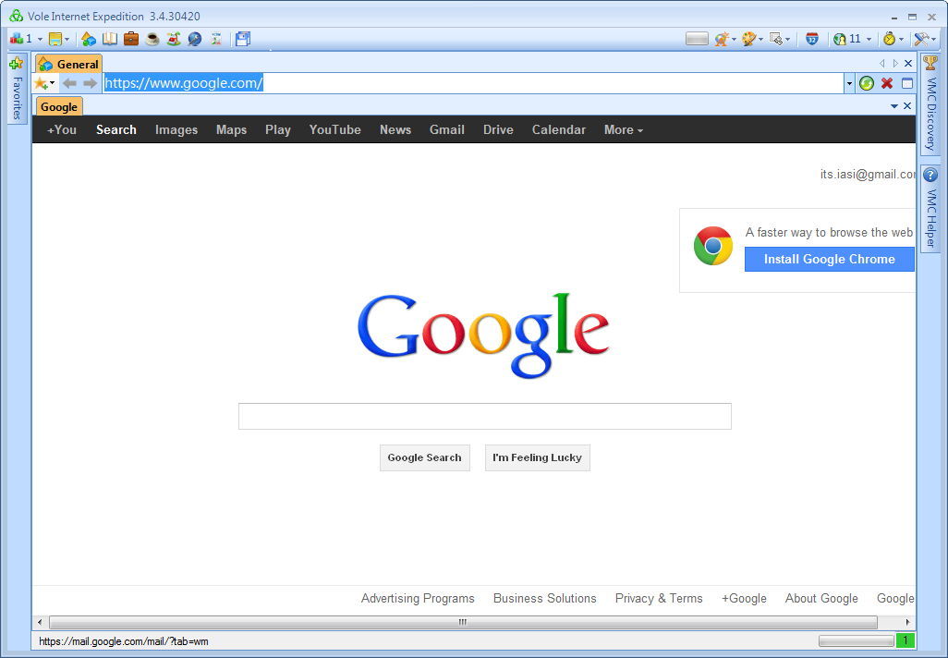
Task: Click the coffee cup toolbar icon
Action: pos(152,39)
